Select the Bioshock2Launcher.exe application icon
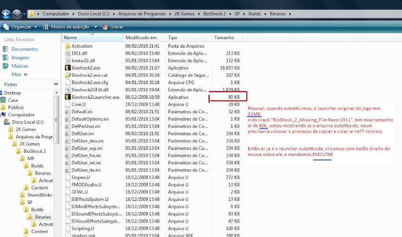Screen dimensions: 402x237 pos(68,97)
